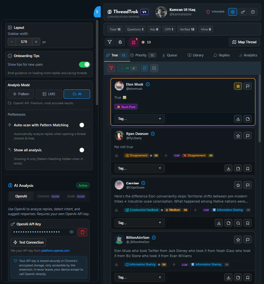Screen dimensions: 264x284
Task: Click the sidebar width value field
Action: (x=24, y=42)
